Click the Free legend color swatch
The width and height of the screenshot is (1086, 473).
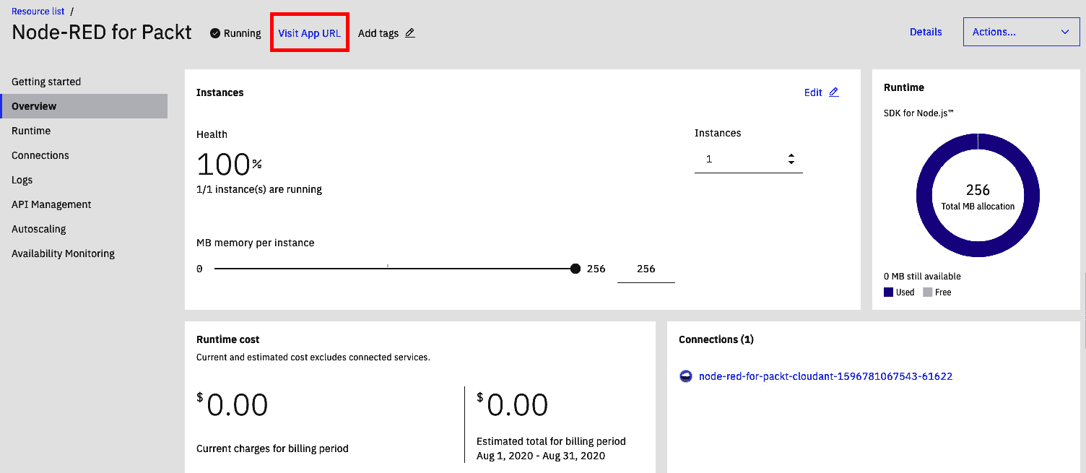tap(927, 292)
